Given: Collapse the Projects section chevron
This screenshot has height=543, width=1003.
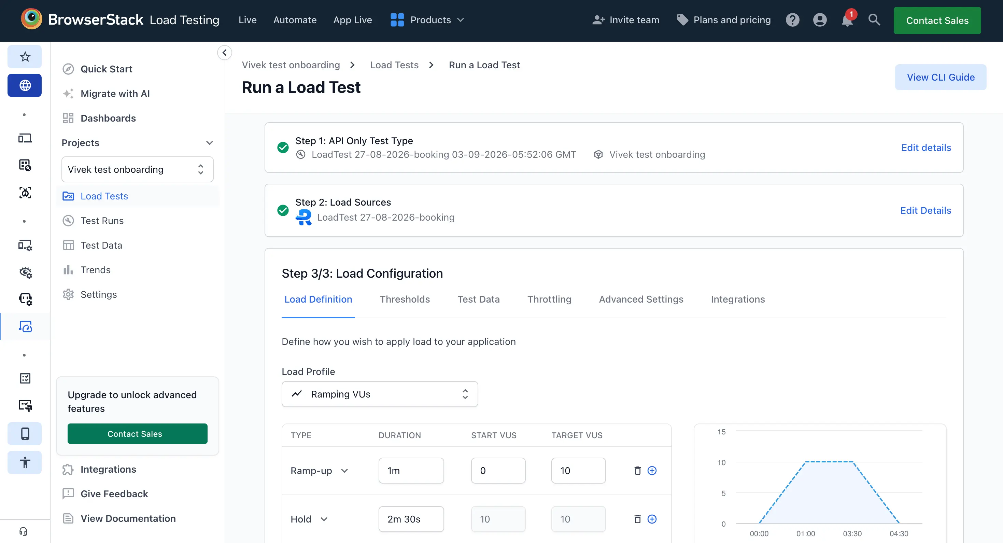Looking at the screenshot, I should (210, 143).
